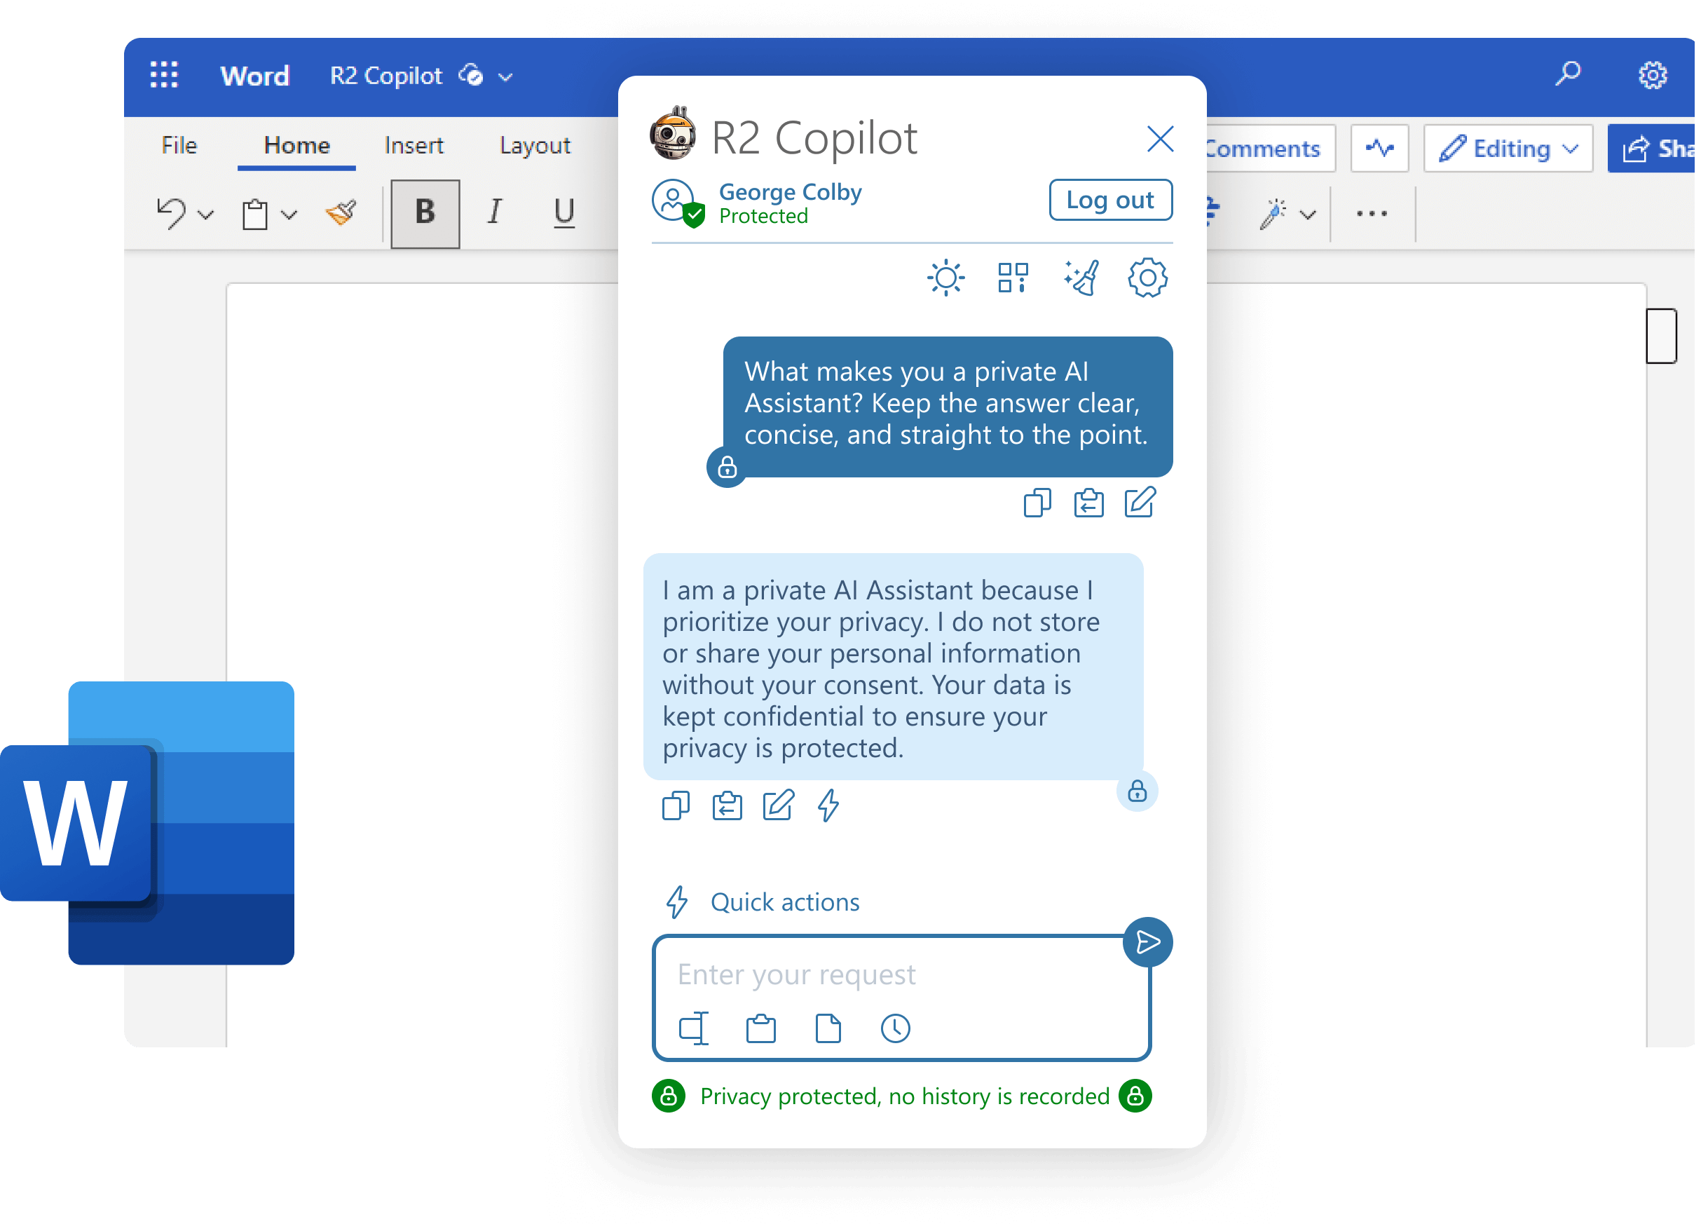Click the magic wand icon in ribbon
Viewport: 1701px width, 1224px height.
pos(1273,214)
